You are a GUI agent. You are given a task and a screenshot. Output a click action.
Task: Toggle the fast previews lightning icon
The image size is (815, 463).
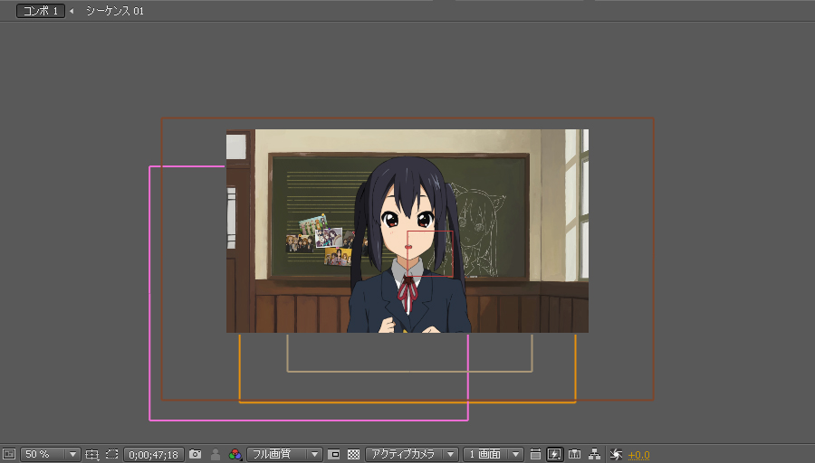(x=554, y=454)
